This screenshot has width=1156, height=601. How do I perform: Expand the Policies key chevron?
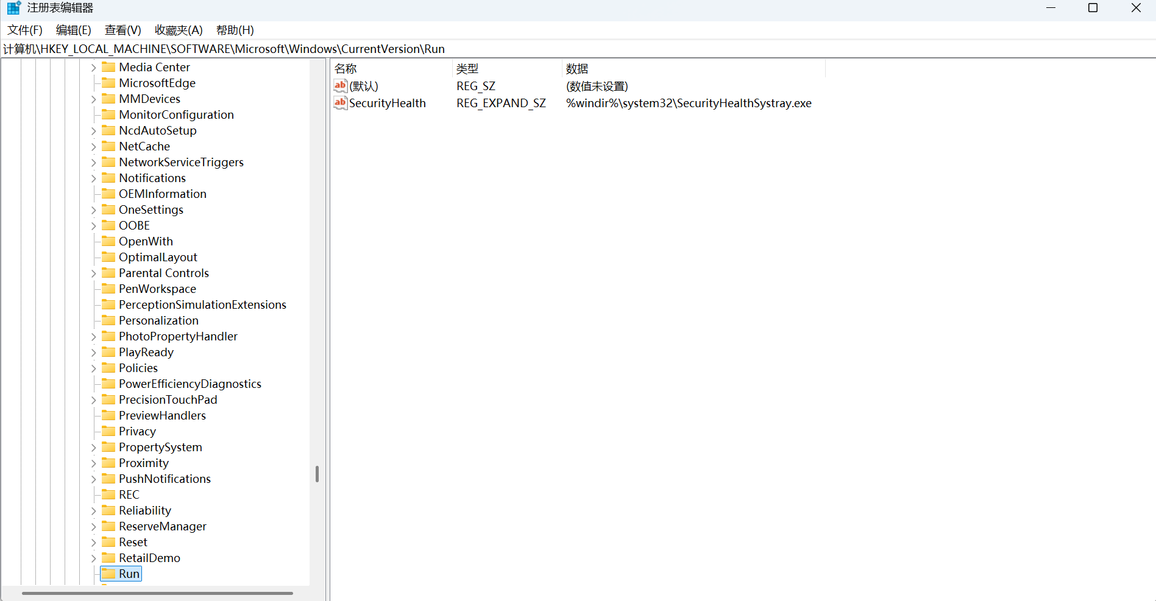tap(93, 368)
